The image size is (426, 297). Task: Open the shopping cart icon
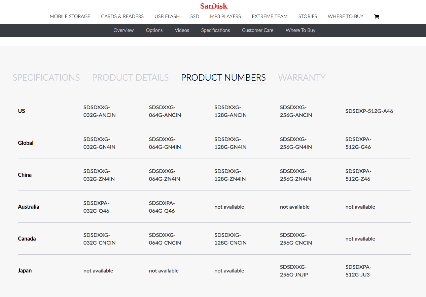[x=377, y=16]
